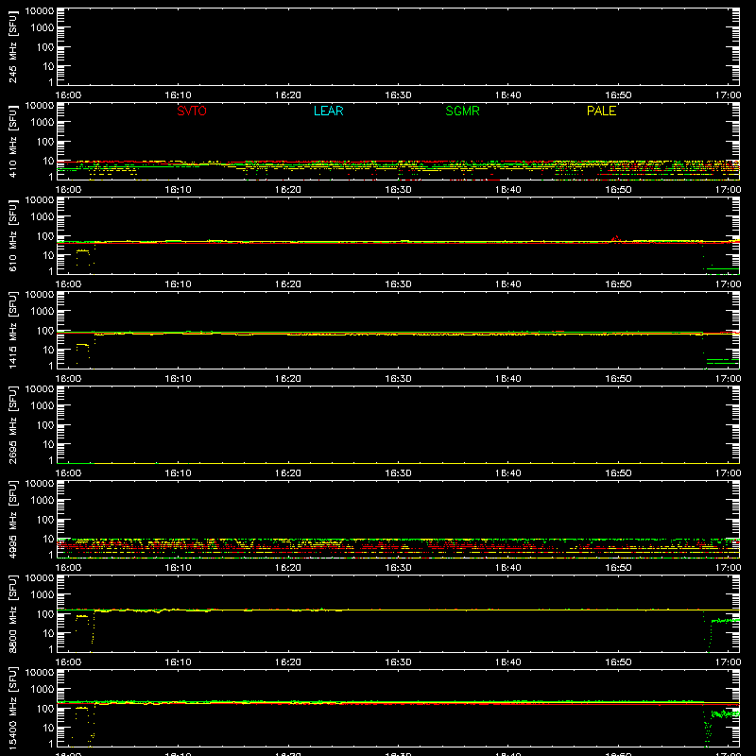Select the 1415 MHz [SFU] axis title

tap(12, 330)
